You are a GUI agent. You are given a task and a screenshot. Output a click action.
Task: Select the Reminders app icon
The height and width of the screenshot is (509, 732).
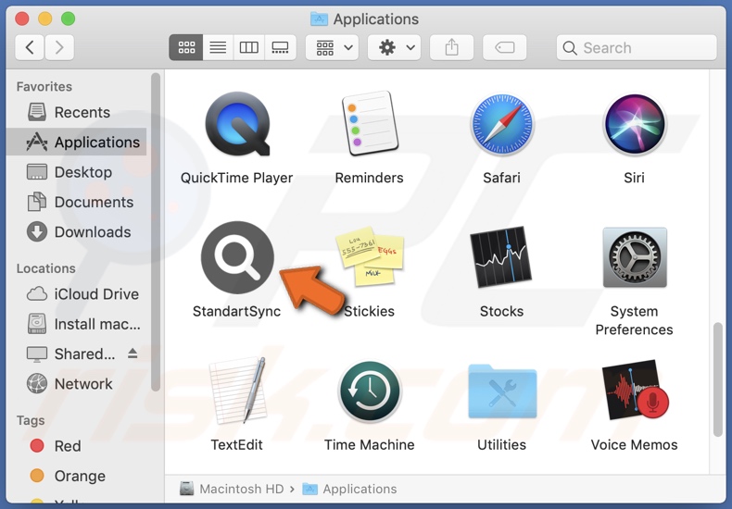(x=370, y=124)
